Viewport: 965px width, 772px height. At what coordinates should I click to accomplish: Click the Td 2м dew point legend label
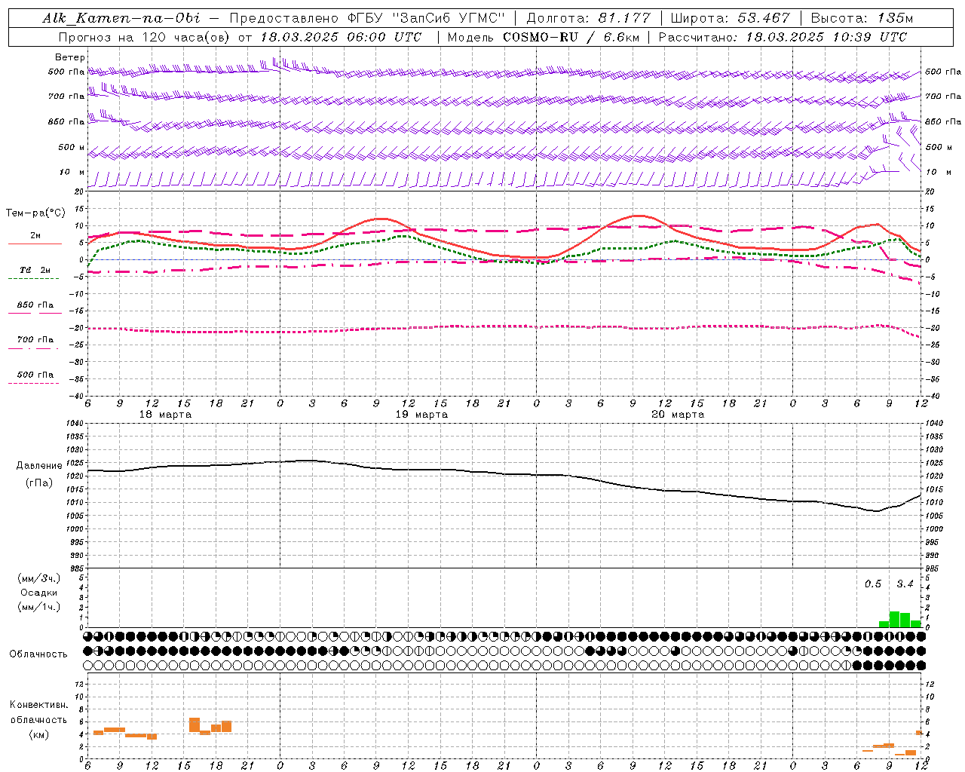click(35, 270)
